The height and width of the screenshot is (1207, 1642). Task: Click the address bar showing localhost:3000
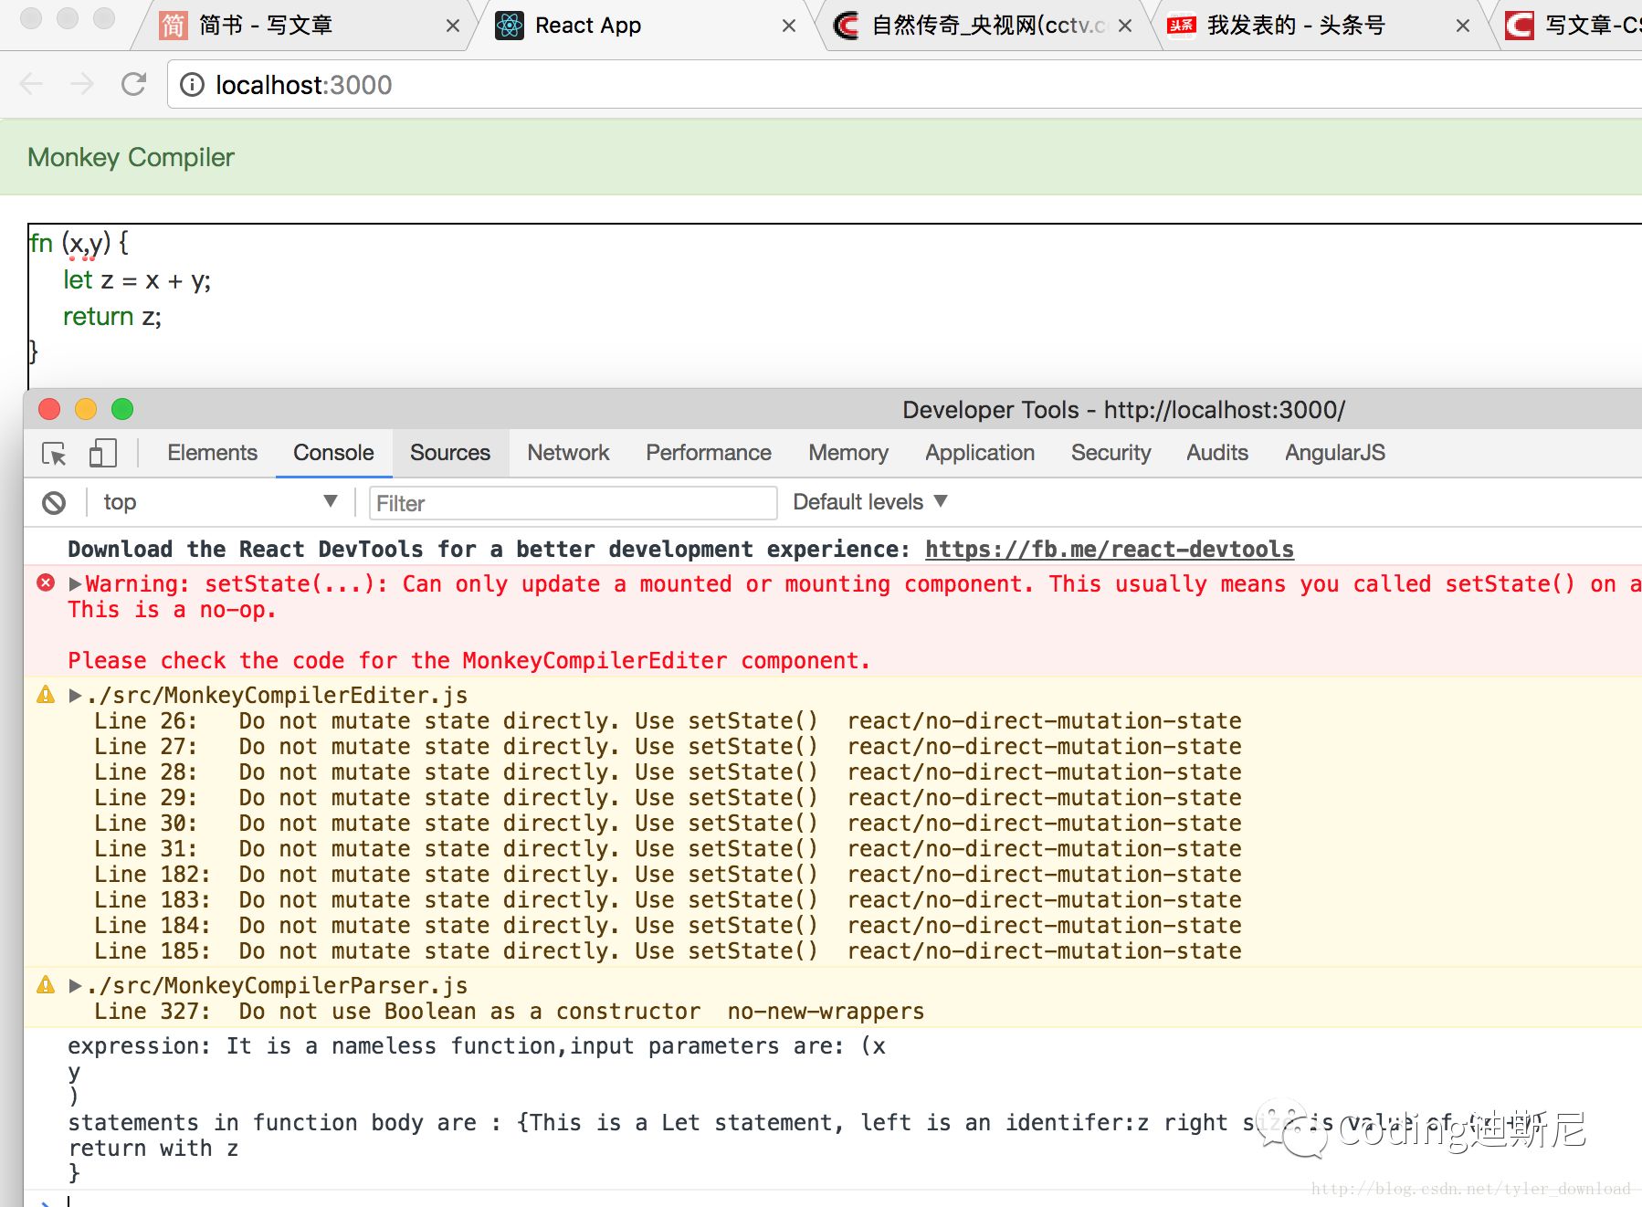904,85
